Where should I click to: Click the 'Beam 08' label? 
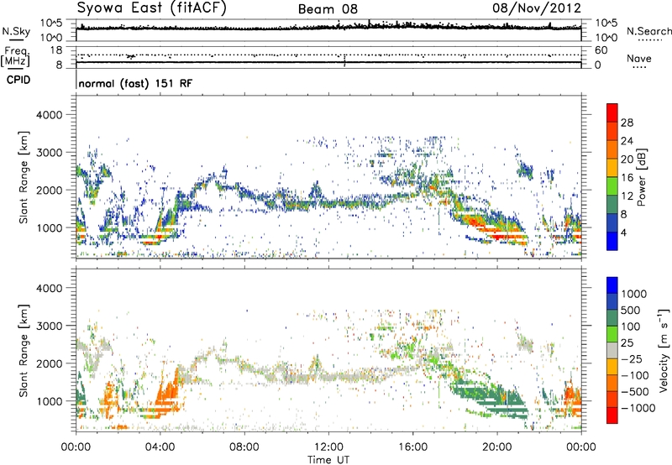click(328, 9)
